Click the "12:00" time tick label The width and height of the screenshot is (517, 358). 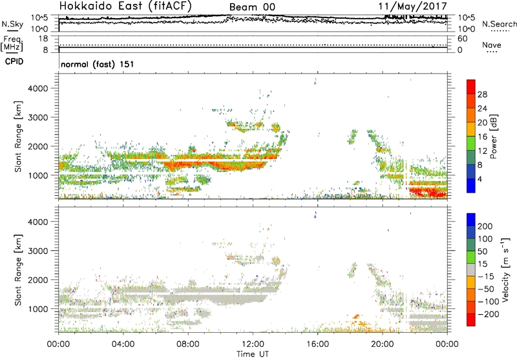click(x=253, y=344)
